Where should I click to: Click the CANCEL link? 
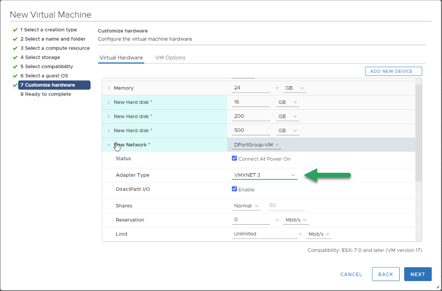coord(351,274)
